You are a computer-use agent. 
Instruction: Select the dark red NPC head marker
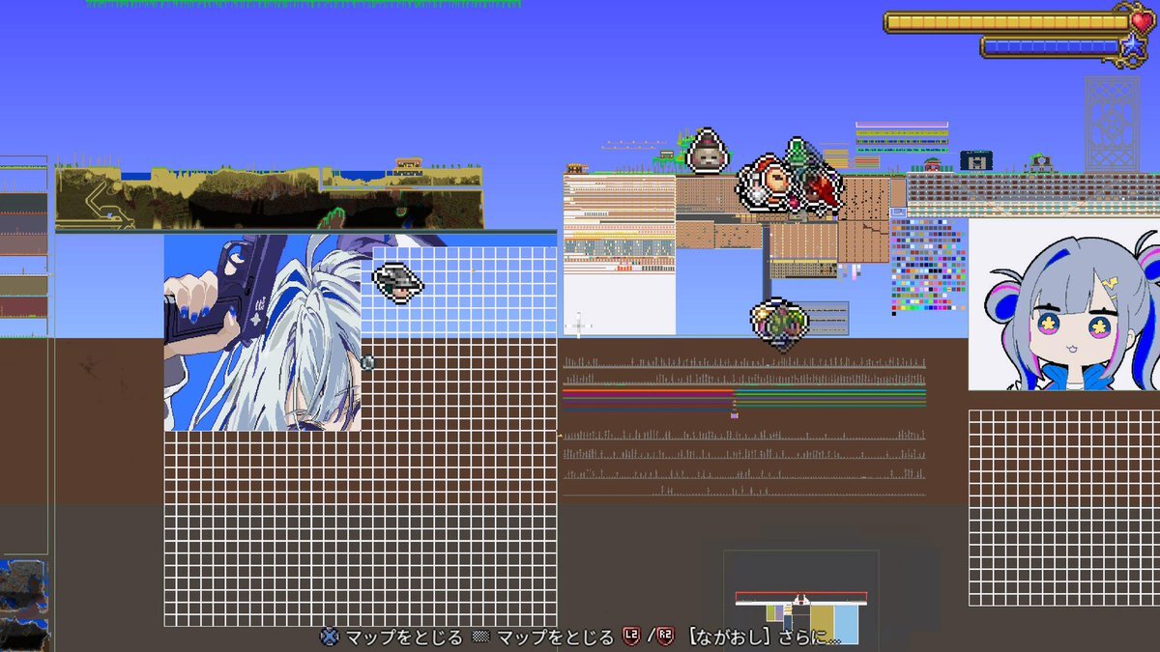[822, 188]
